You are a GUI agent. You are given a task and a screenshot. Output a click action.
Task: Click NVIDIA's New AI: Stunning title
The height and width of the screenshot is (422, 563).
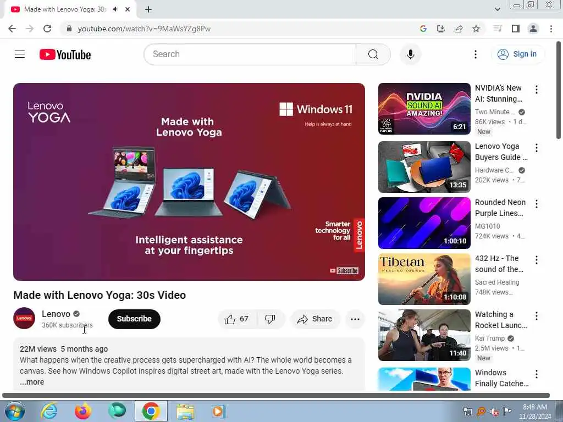point(499,93)
